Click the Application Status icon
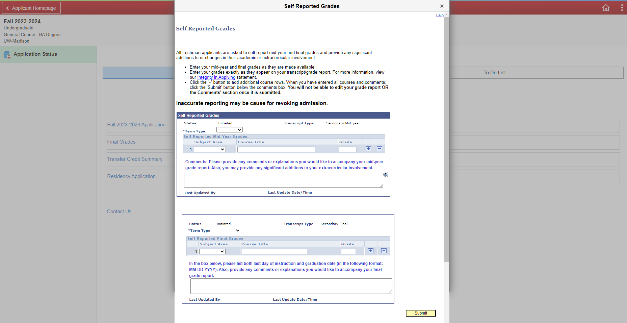The image size is (627, 323). [x=7, y=54]
